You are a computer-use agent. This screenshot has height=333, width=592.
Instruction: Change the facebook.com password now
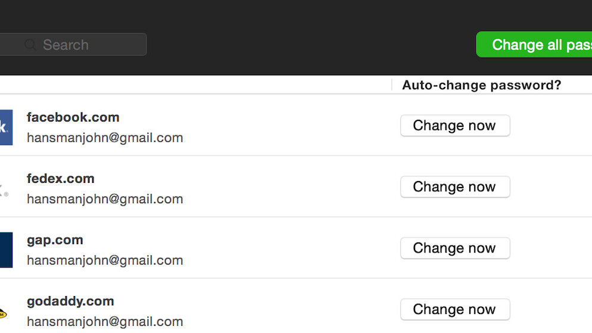454,126
